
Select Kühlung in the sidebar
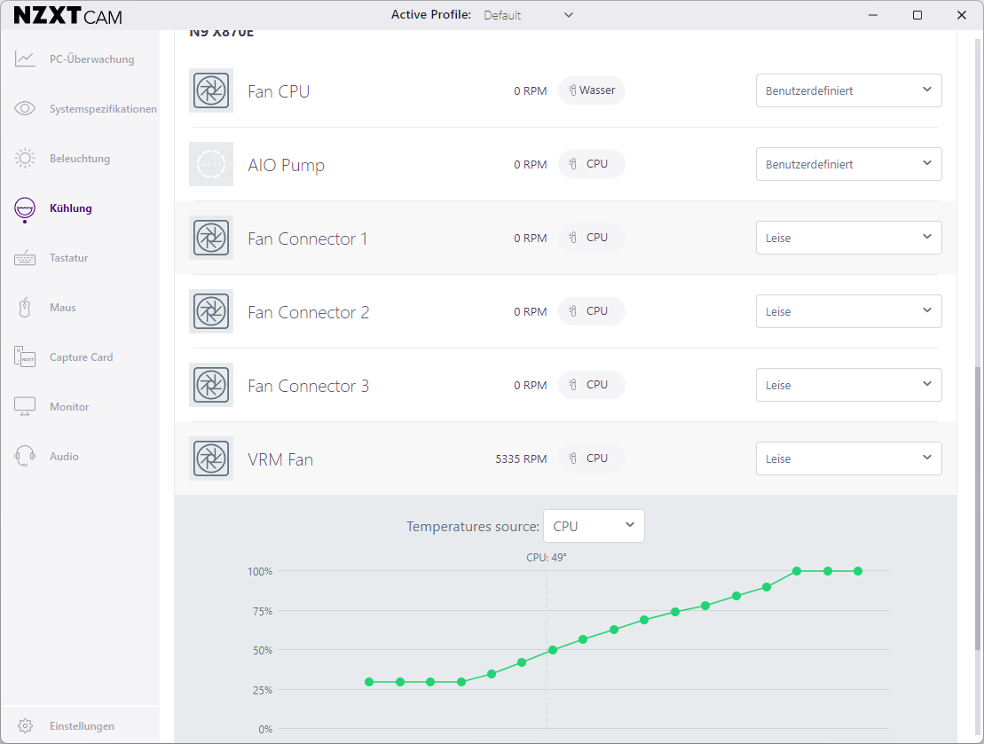pos(70,208)
